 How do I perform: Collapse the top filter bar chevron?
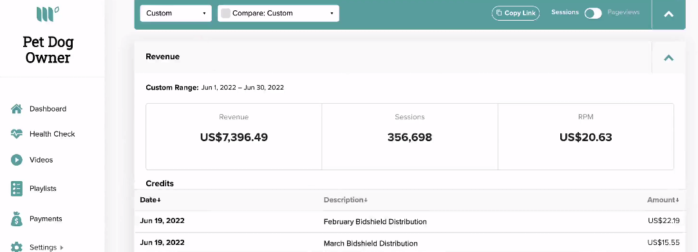pyautogui.click(x=668, y=14)
